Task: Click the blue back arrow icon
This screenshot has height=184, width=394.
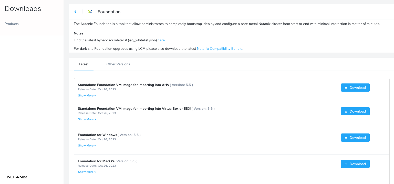Action: pos(75,12)
